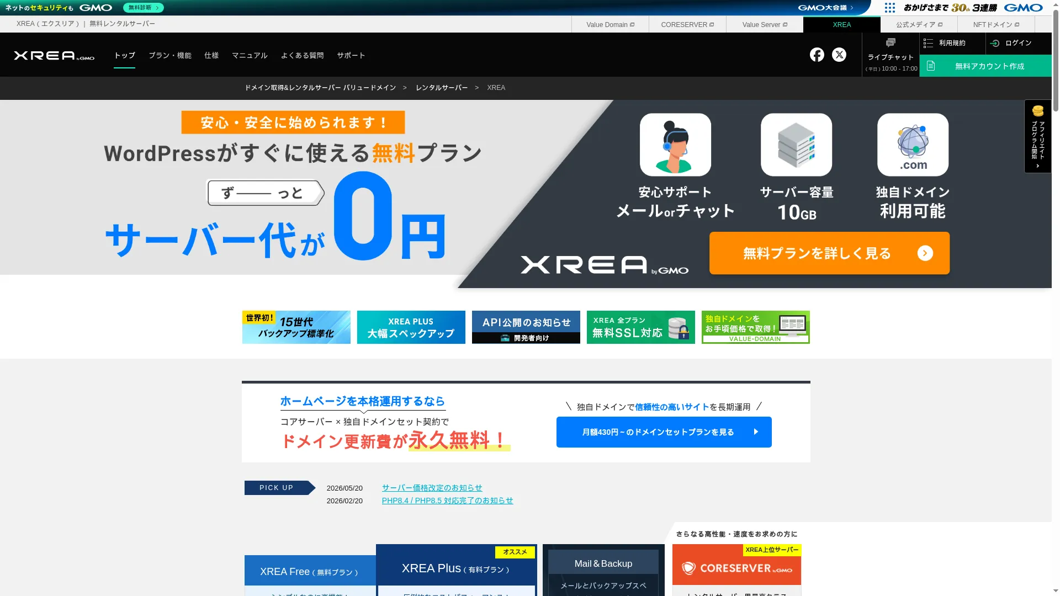Open マニュアル navigation item
Viewport: 1060px width, 596px height.
coord(250,55)
